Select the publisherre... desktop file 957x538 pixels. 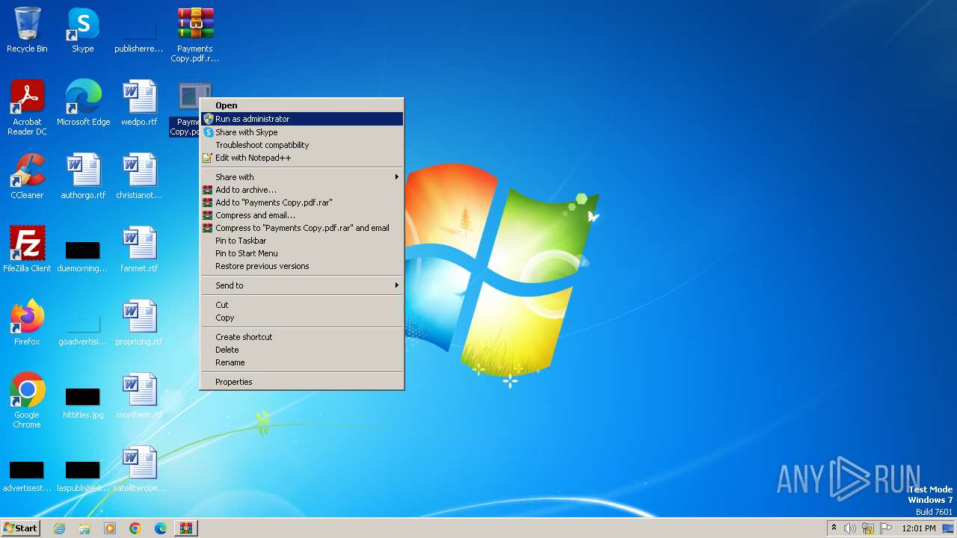click(x=138, y=36)
